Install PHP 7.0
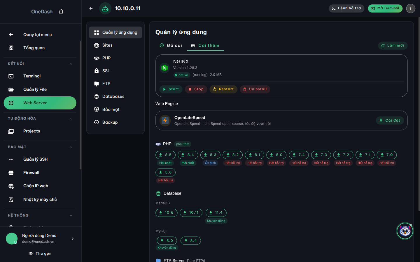420x262 pixels. click(387, 155)
